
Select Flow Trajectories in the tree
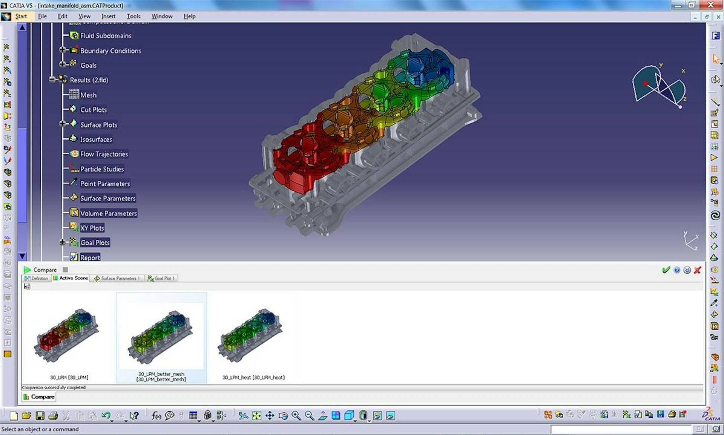[x=104, y=154]
